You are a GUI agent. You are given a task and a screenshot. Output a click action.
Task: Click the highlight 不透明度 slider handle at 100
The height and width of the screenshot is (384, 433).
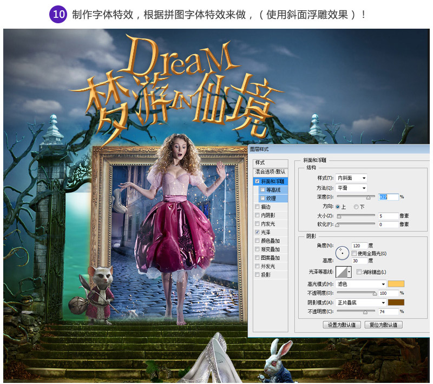[375, 294]
